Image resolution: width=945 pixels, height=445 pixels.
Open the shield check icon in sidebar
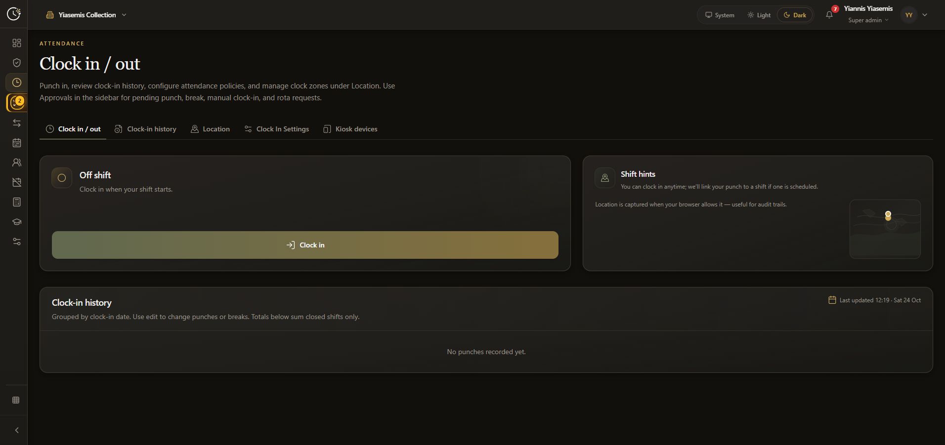pos(17,63)
